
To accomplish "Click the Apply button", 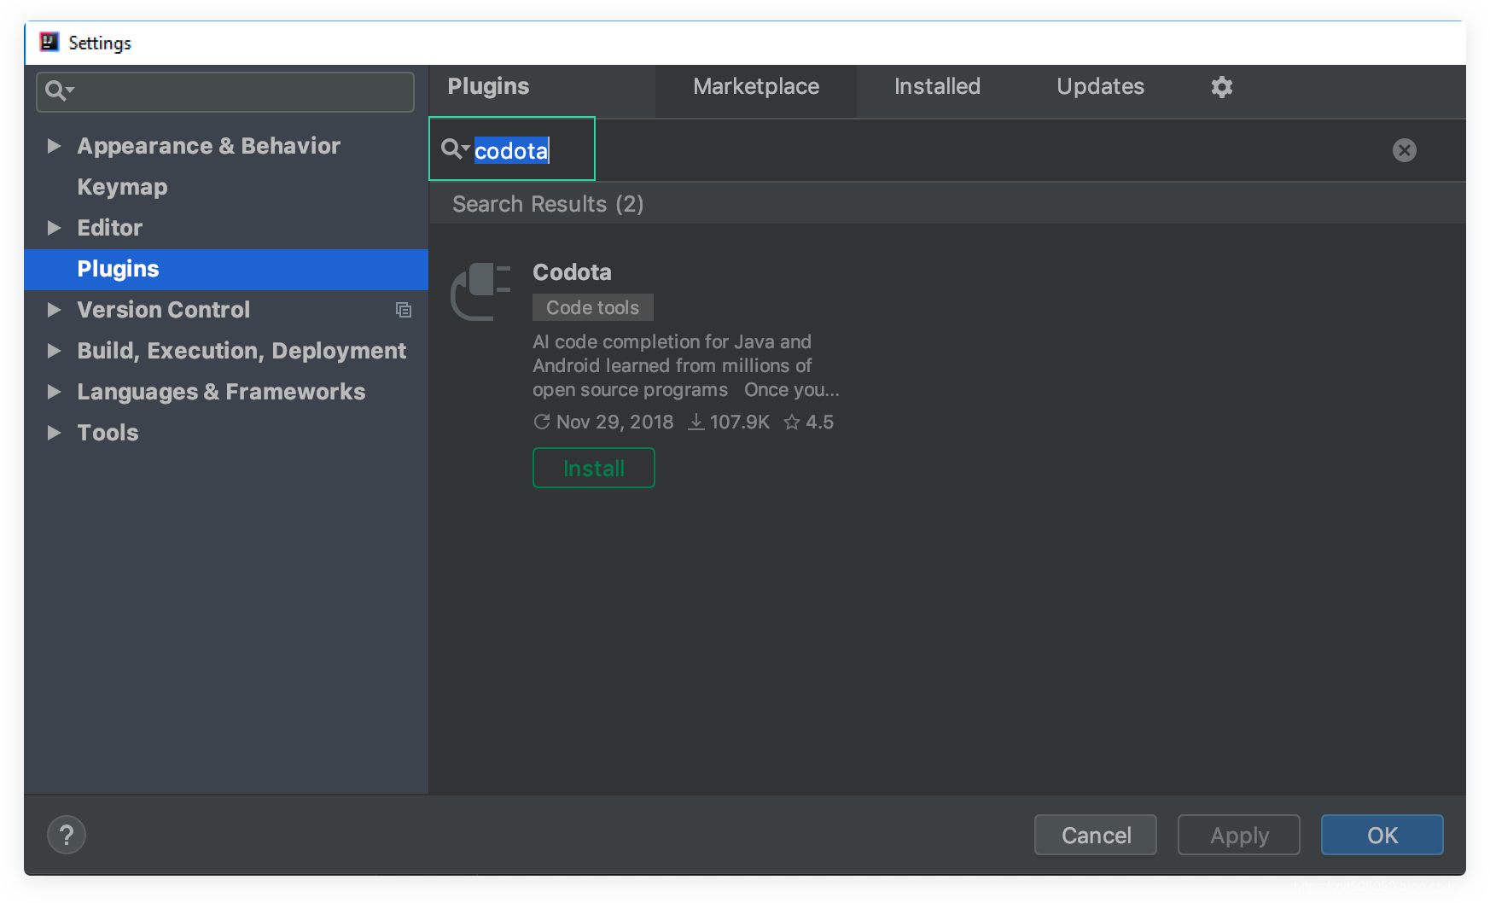I will [1239, 835].
